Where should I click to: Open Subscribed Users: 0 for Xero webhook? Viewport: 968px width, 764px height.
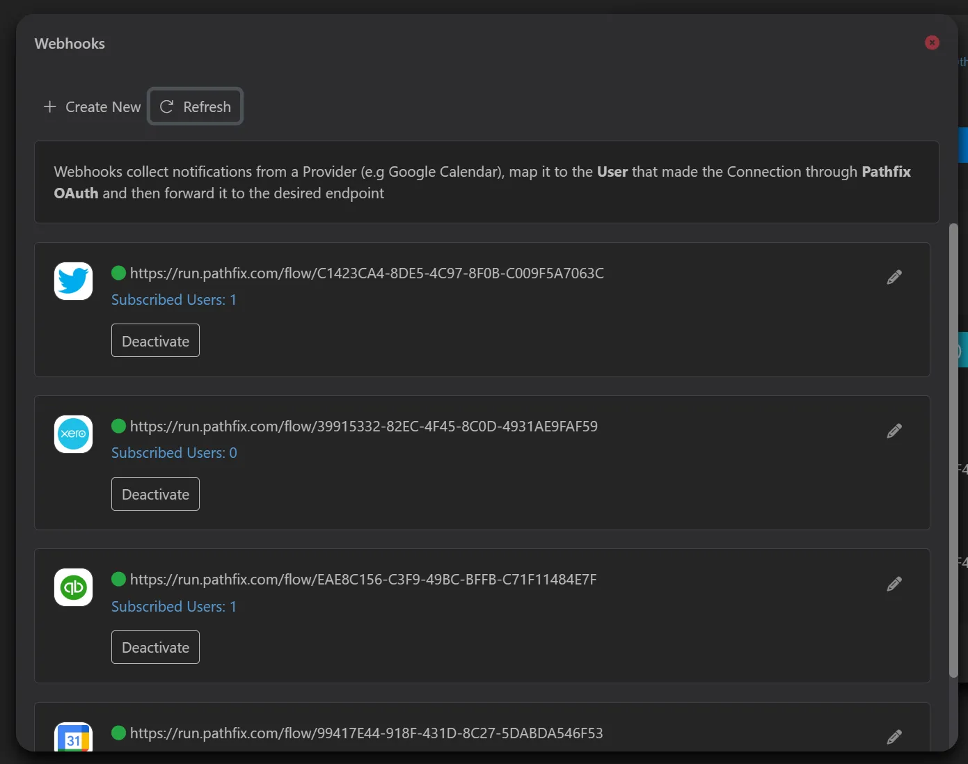click(174, 453)
